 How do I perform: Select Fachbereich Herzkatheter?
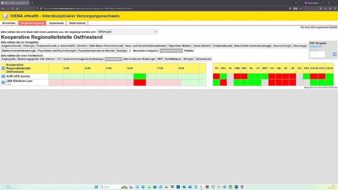point(113,59)
